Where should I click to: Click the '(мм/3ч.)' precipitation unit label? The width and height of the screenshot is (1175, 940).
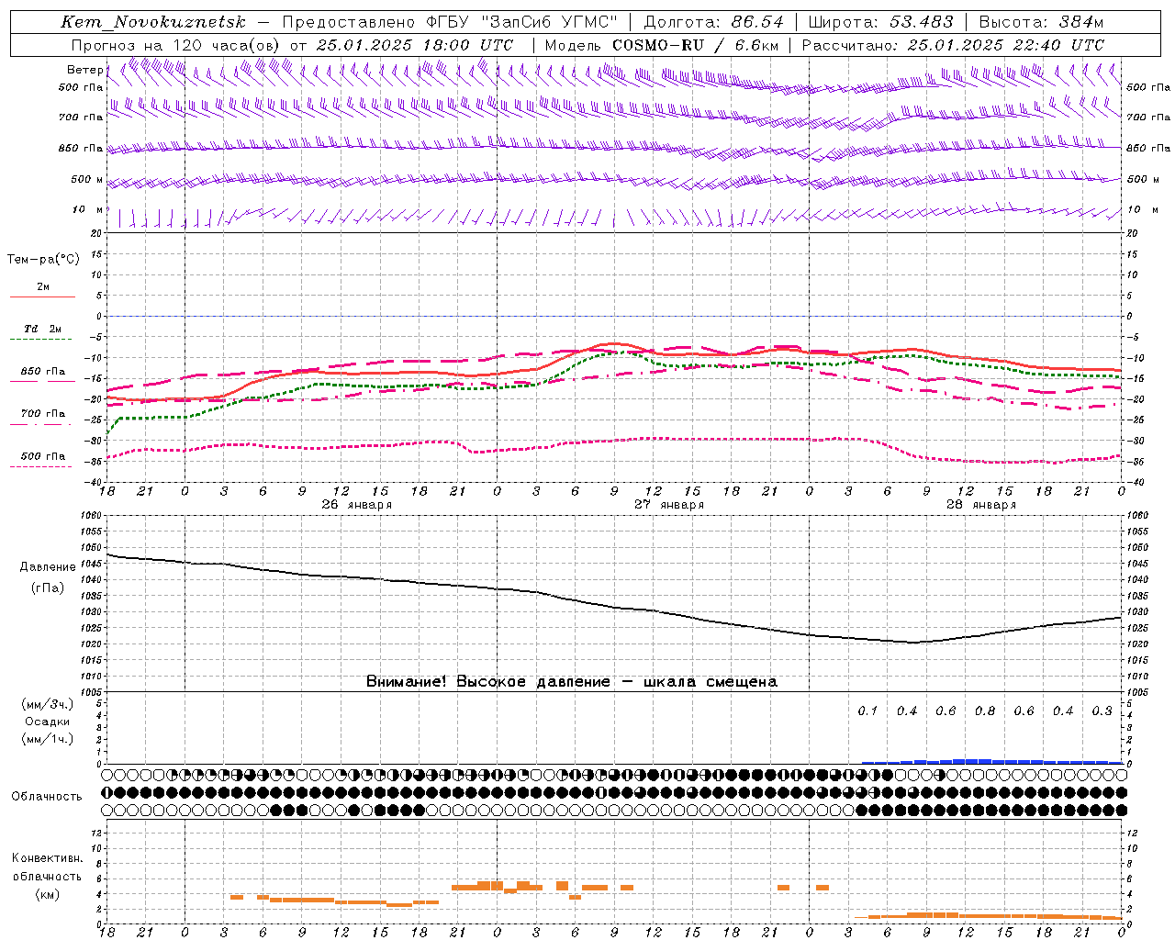point(48,704)
